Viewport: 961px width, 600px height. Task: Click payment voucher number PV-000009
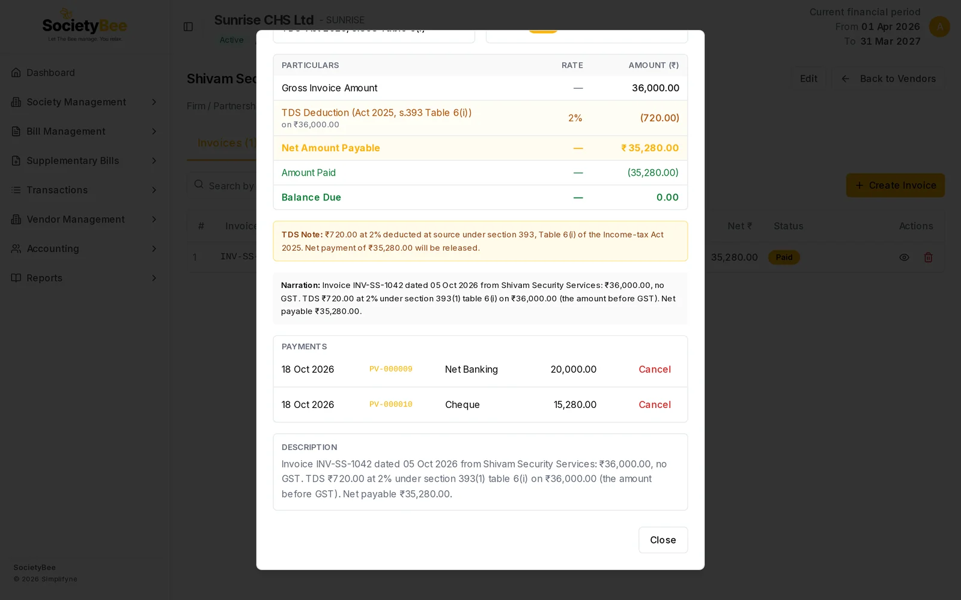[390, 369]
